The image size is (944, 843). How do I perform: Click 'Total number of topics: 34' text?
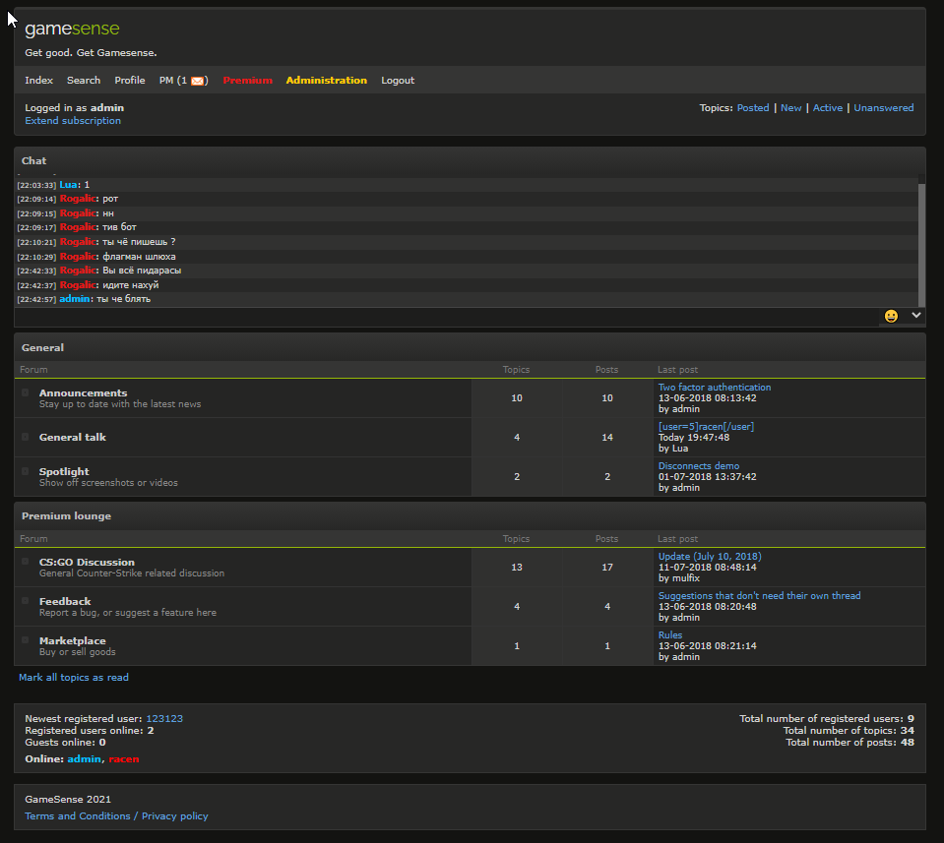[x=849, y=731]
